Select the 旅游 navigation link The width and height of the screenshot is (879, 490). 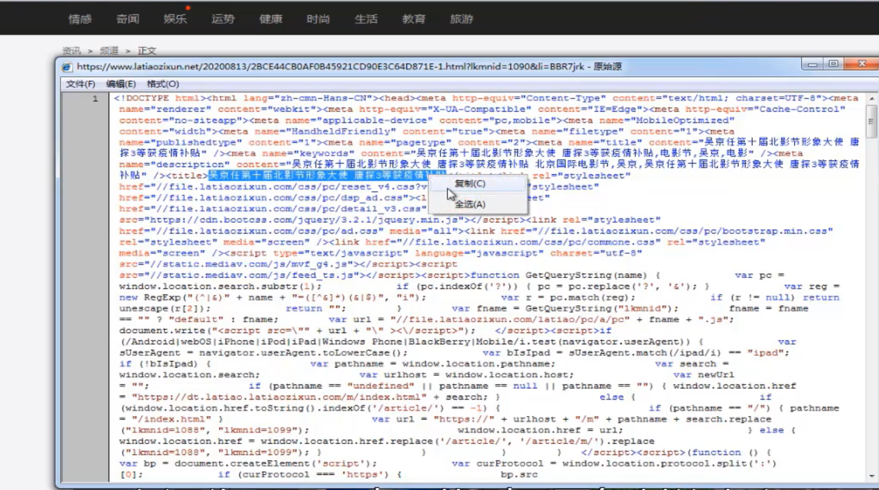pos(461,19)
